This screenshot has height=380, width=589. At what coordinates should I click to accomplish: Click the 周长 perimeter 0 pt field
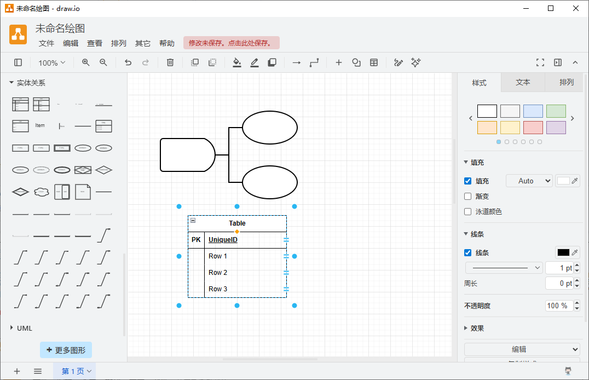point(559,283)
